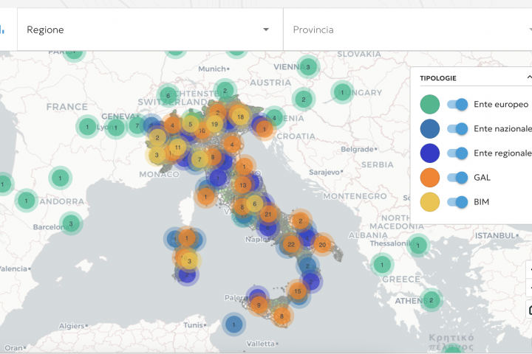Click the green marker near Barcelona
Image resolution: width=532 pixels, height=354 pixels.
tap(70, 223)
